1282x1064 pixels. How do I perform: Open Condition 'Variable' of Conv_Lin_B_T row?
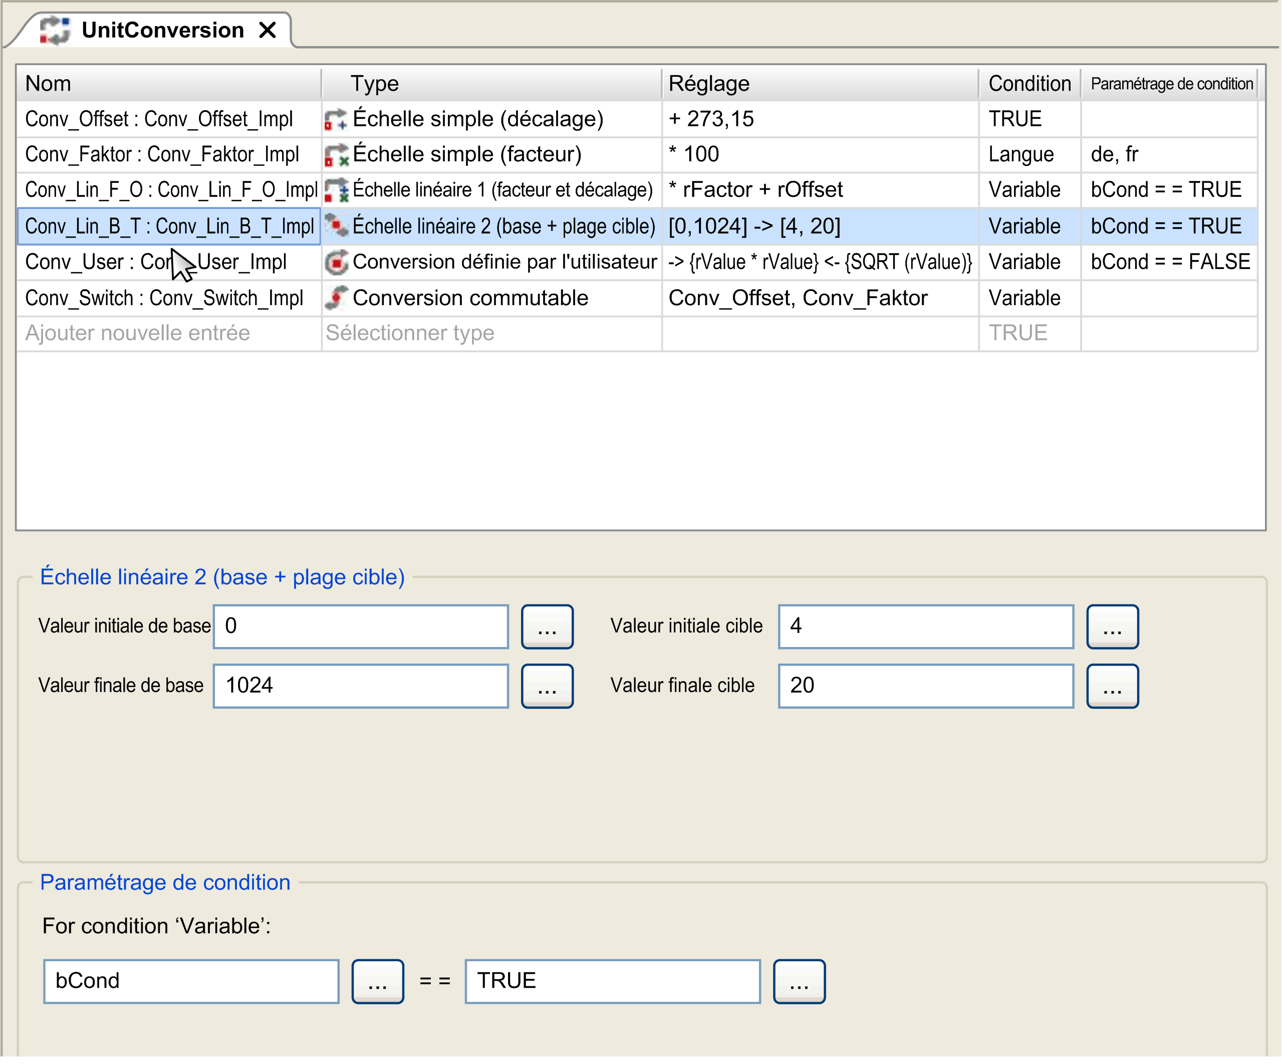pyautogui.click(x=1030, y=226)
